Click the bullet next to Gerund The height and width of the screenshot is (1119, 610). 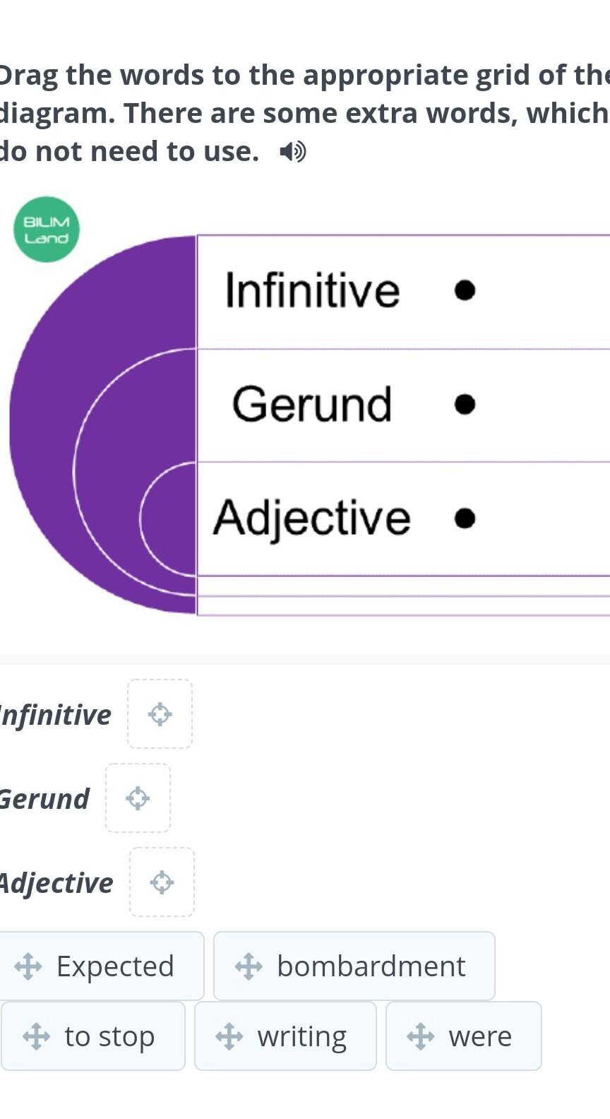(x=465, y=404)
